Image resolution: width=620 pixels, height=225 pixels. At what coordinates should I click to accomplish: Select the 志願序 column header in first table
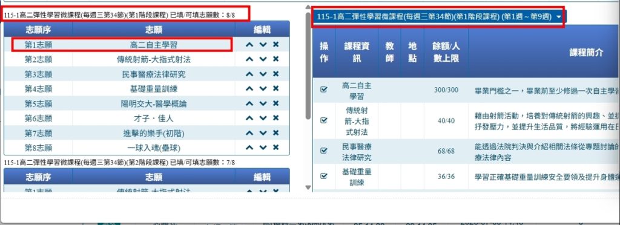point(38,30)
